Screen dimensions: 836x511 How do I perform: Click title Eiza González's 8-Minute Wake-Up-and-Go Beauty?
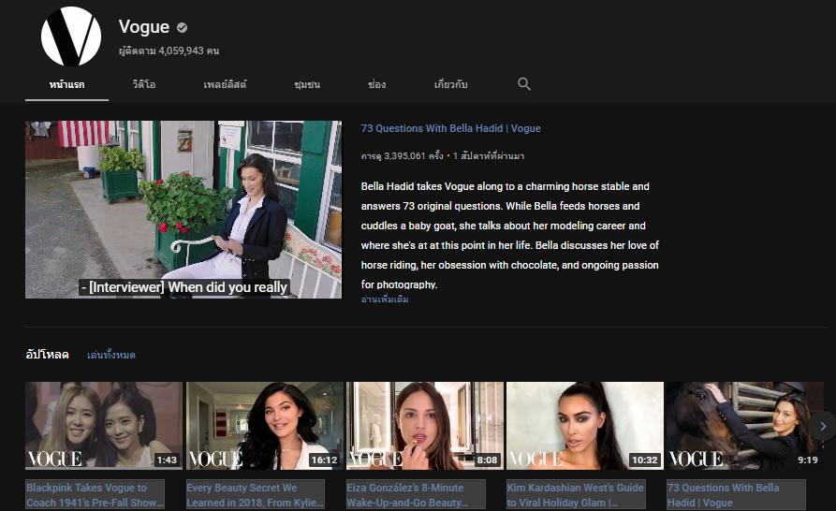[x=416, y=495]
